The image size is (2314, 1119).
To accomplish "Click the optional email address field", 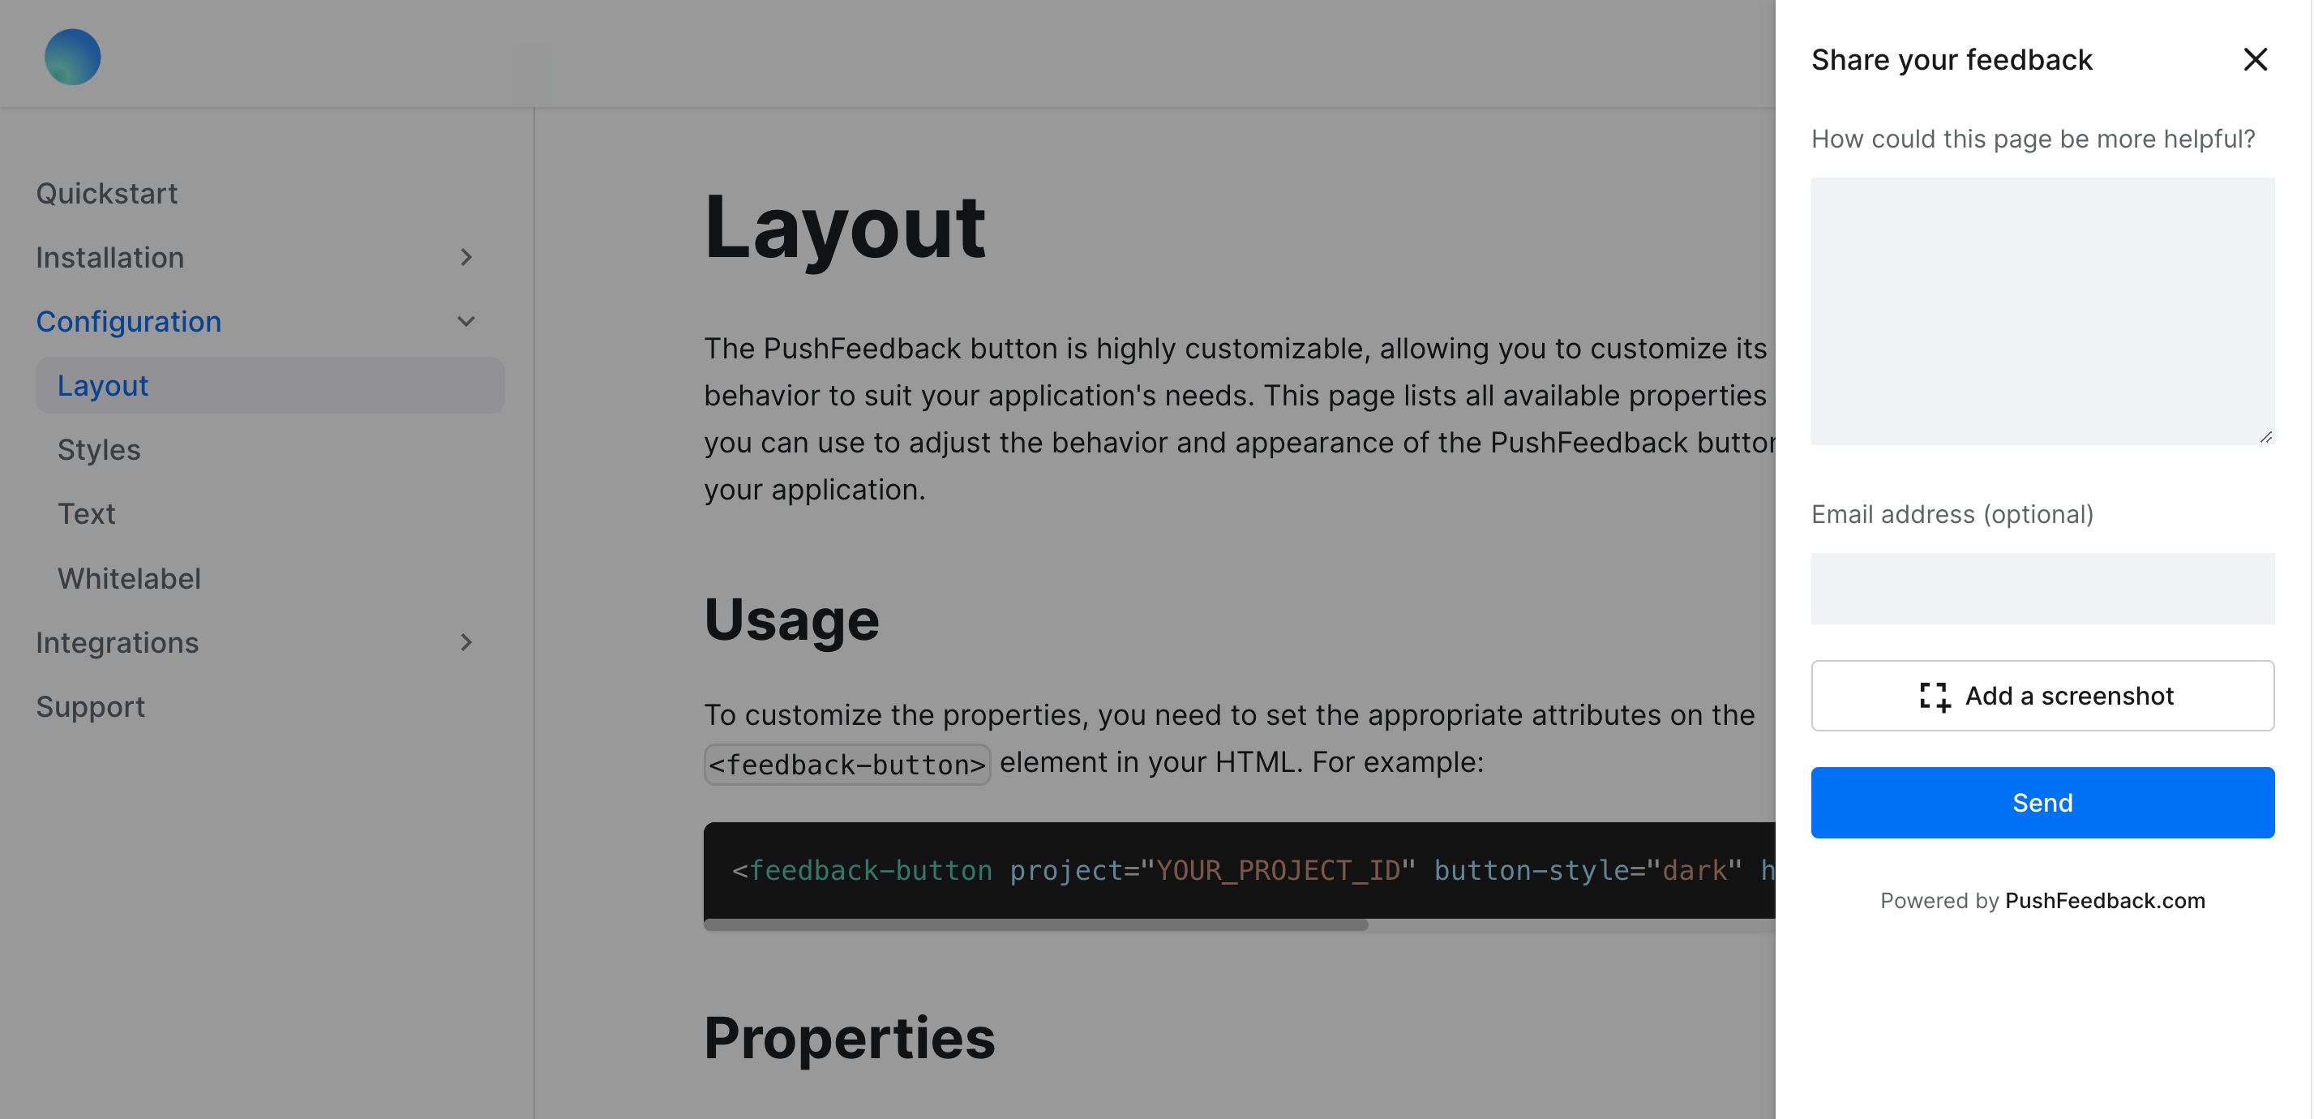I will click(x=2042, y=588).
